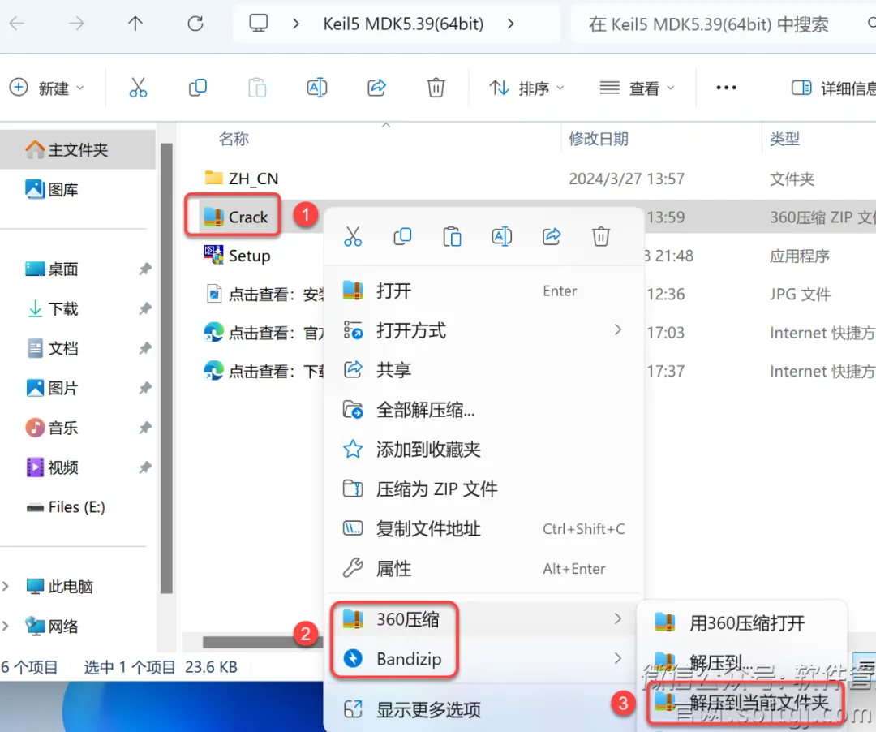Image resolution: width=876 pixels, height=732 pixels.
Task: Go up one folder level
Action: [x=135, y=24]
